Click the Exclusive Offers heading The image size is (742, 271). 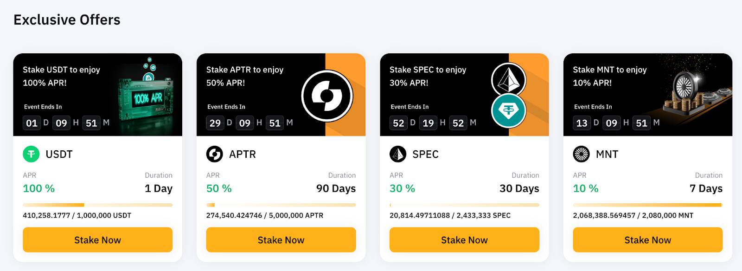(x=67, y=19)
